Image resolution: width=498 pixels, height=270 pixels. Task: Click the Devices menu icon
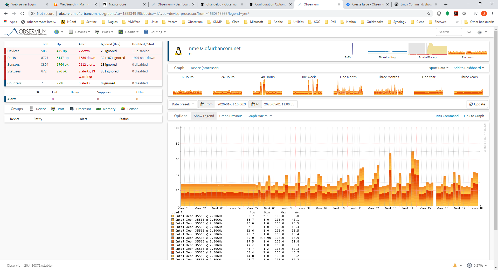coord(71,32)
